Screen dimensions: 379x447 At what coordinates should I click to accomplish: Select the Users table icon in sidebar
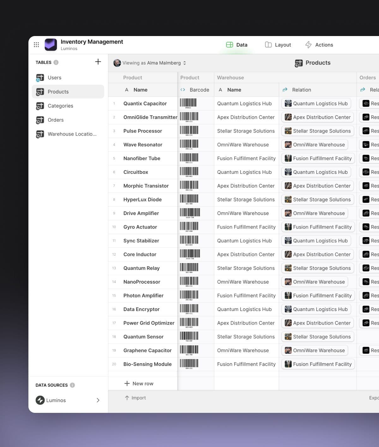(40, 77)
